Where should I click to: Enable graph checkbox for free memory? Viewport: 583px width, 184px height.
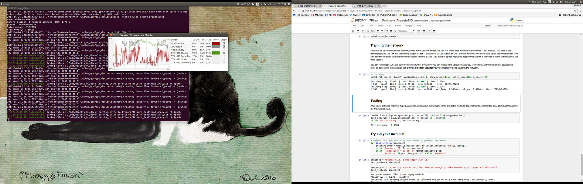tap(224, 50)
